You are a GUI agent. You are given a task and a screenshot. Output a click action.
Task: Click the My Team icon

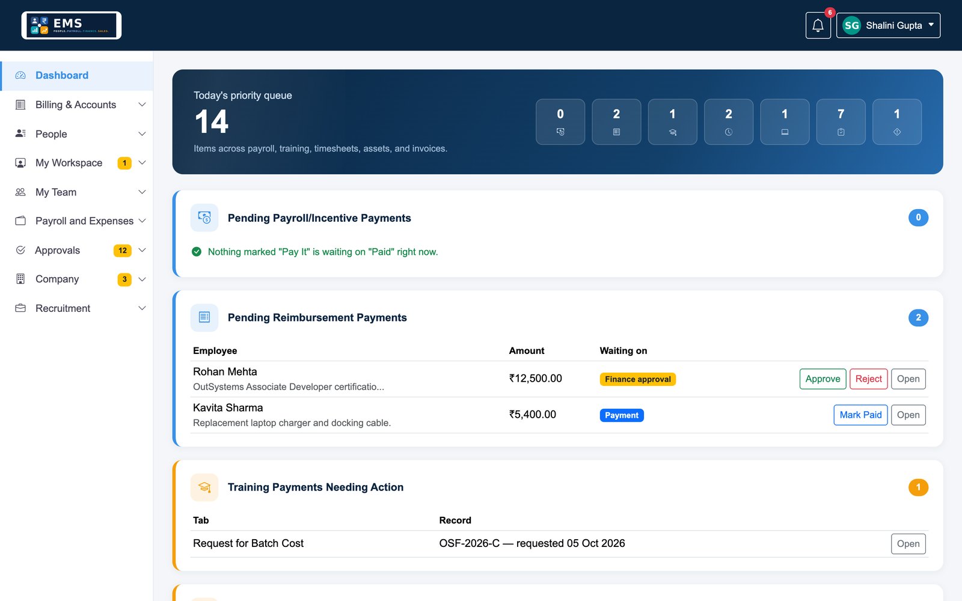point(20,192)
